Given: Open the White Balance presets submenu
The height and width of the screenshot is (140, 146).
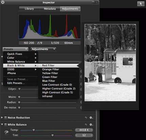Looking at the screenshot, I should (20, 62).
